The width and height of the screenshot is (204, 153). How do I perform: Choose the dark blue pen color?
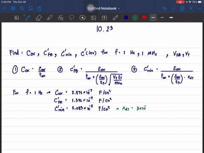pyautogui.click(x=126, y=17)
